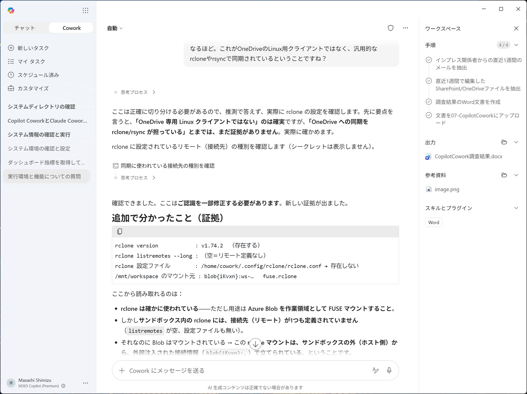The height and width of the screenshot is (394, 527).
Task: Jump to latest message arrow button
Action: [255, 344]
